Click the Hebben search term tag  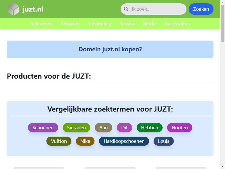pyautogui.click(x=150, y=128)
